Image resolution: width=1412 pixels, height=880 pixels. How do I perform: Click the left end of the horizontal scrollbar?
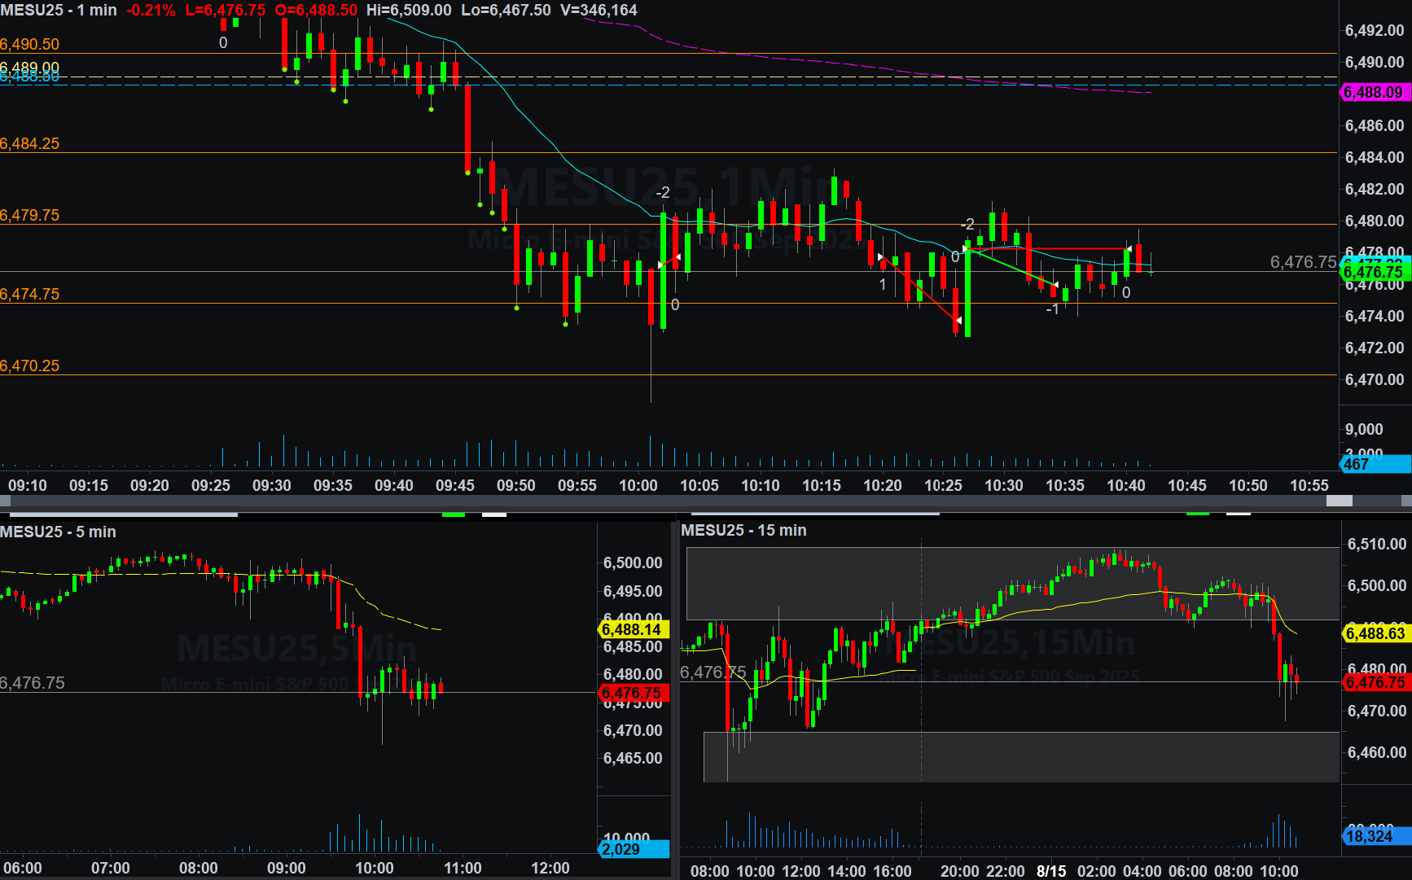(x=5, y=501)
